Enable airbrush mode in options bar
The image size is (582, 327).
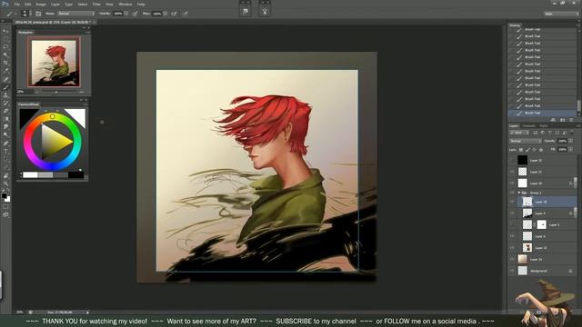[x=174, y=14]
